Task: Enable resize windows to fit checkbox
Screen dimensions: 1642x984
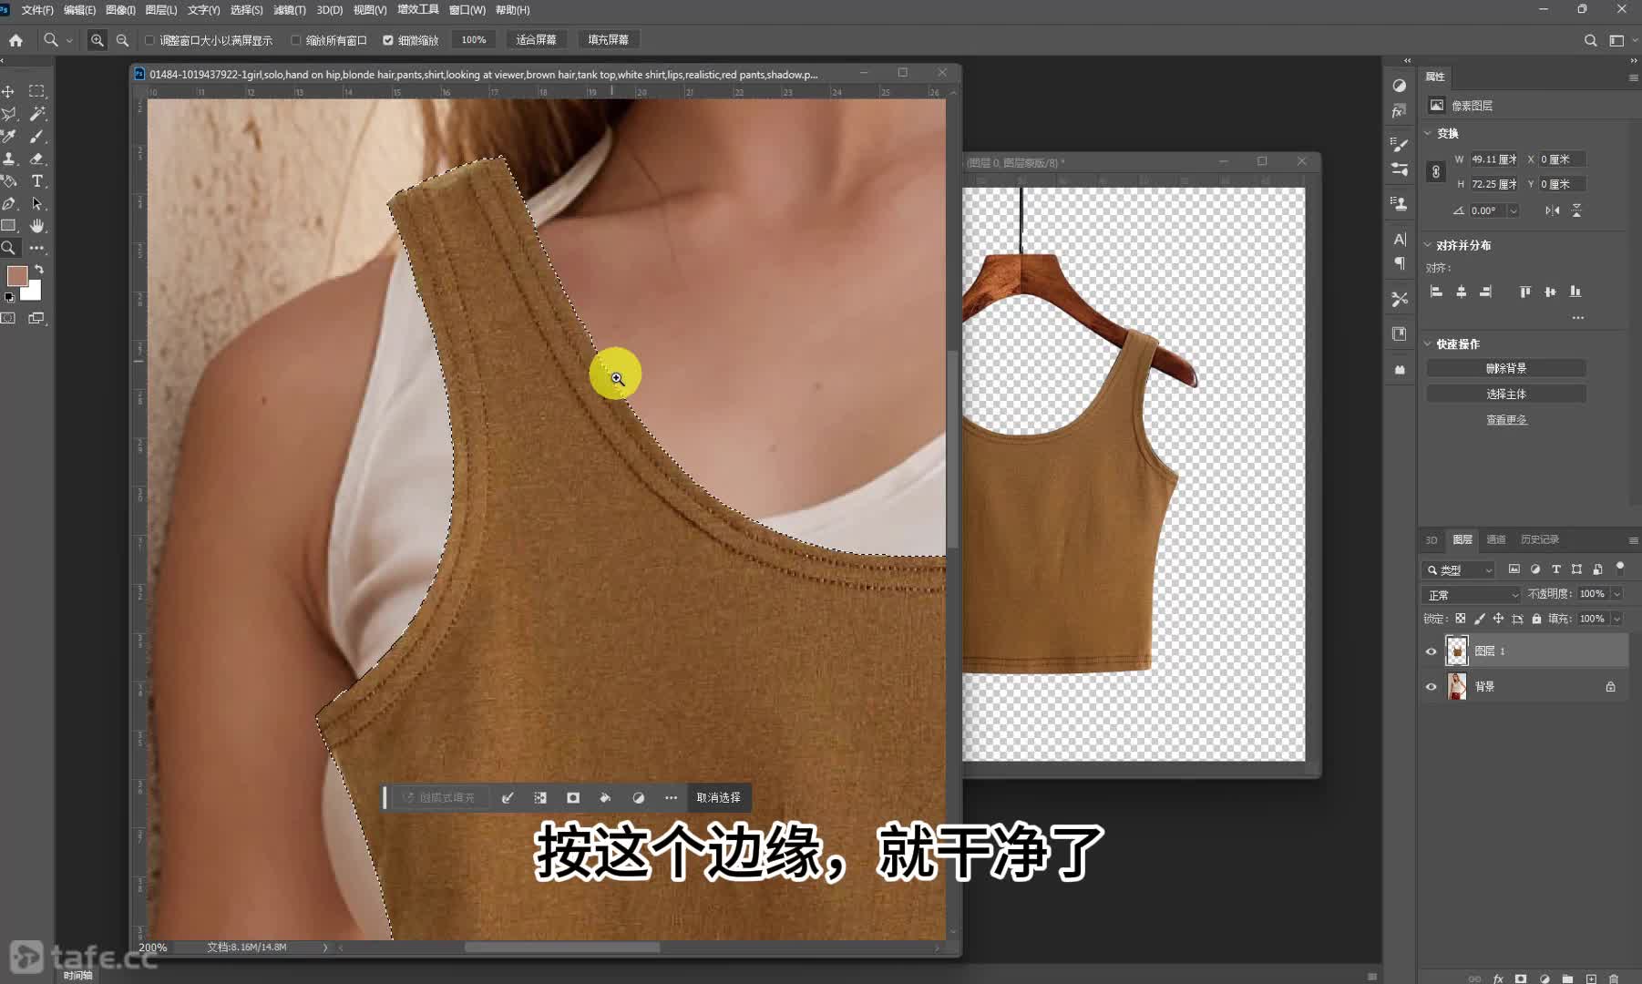Action: click(150, 40)
